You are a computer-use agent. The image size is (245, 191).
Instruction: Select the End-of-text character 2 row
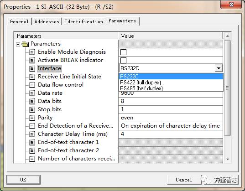pos(68,150)
